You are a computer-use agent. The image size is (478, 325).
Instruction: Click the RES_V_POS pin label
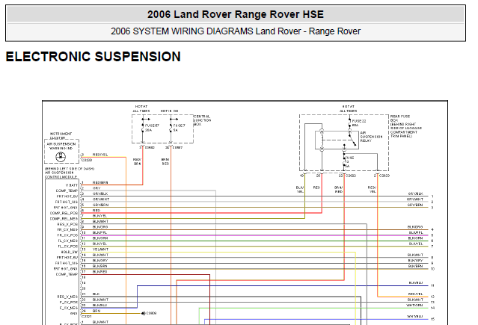pos(67,224)
